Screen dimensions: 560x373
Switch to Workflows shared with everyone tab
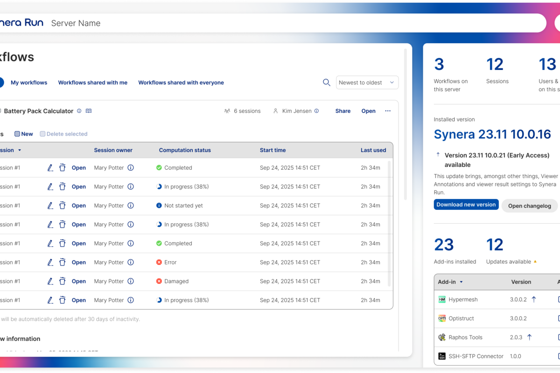tap(181, 83)
